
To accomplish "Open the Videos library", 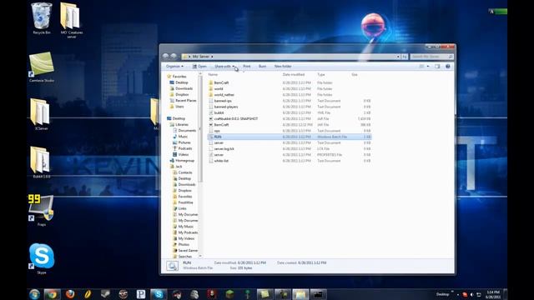I will 180,154.
